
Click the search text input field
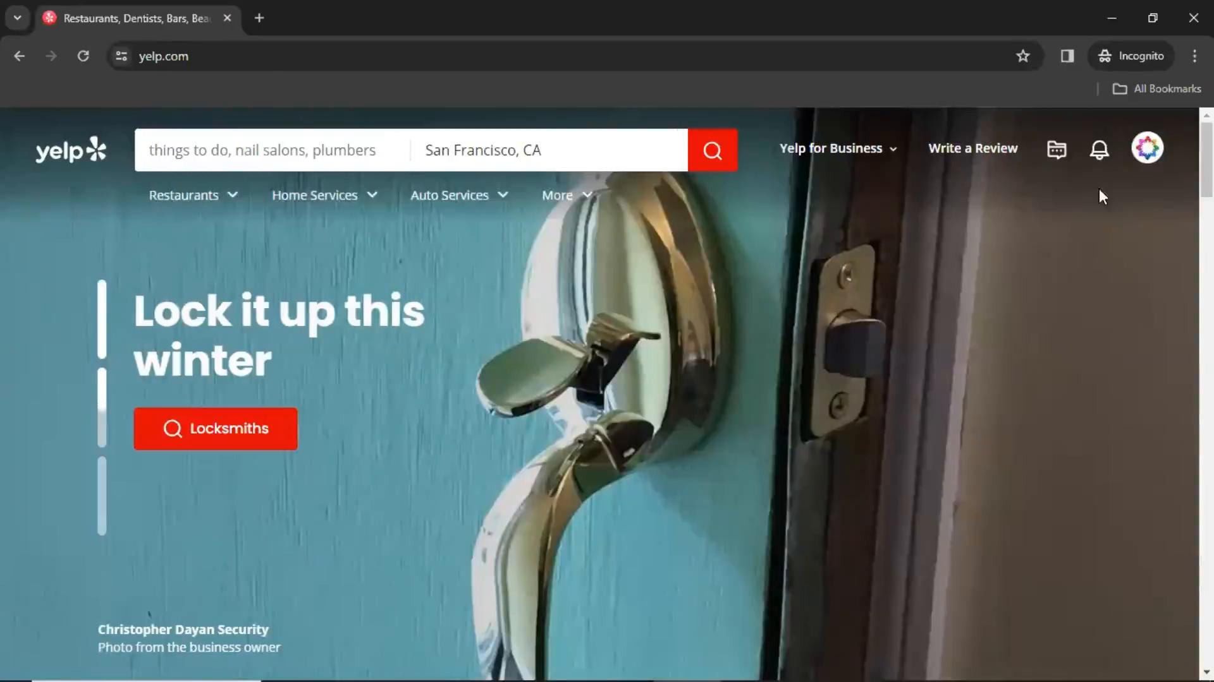(274, 150)
